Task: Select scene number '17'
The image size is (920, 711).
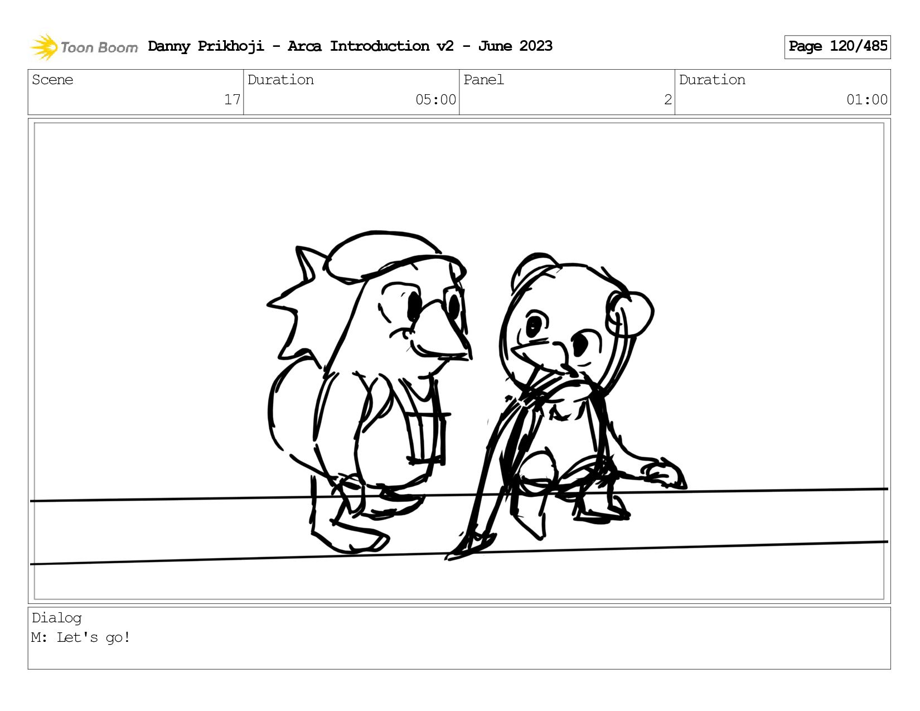Action: tap(232, 100)
